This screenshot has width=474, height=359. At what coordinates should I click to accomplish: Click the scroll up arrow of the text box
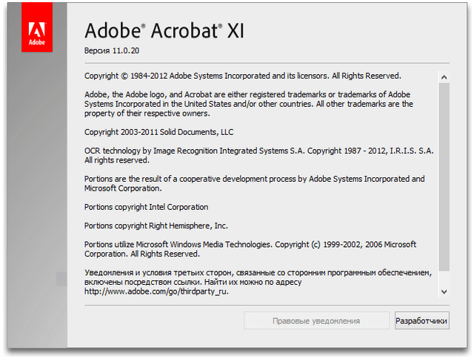pyautogui.click(x=444, y=76)
